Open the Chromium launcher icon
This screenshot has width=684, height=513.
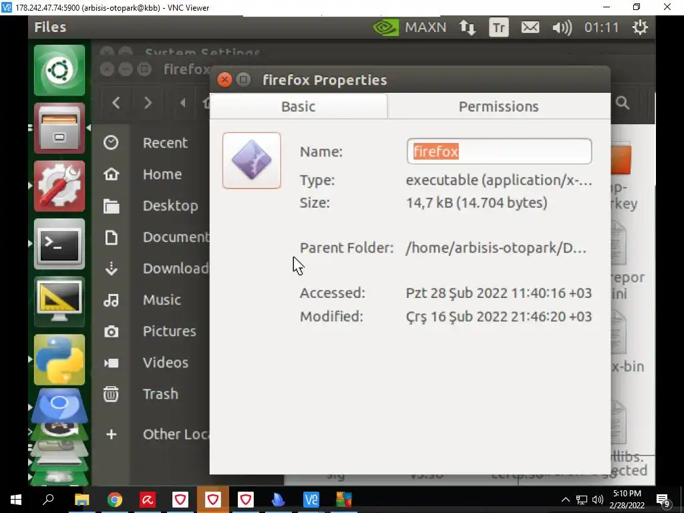pyautogui.click(x=59, y=405)
